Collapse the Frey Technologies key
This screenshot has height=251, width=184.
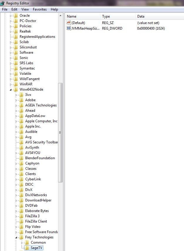click(16, 238)
